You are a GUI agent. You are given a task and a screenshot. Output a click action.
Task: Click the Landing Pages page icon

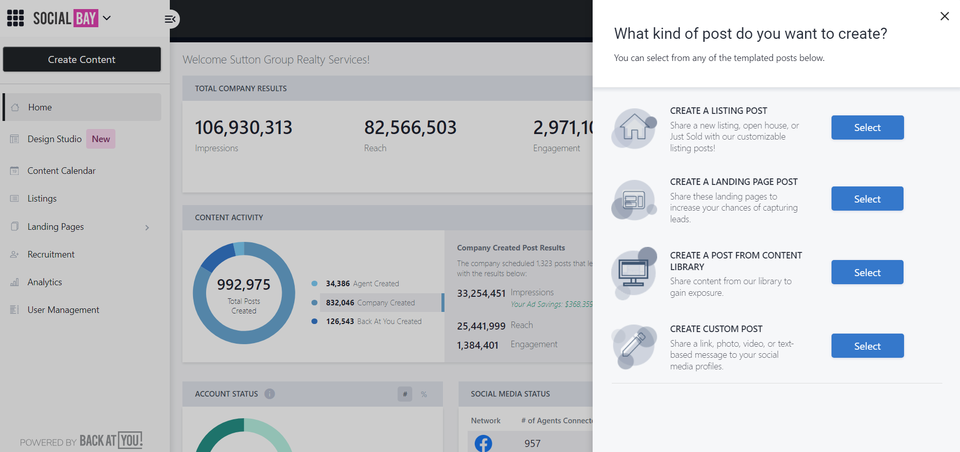(15, 226)
